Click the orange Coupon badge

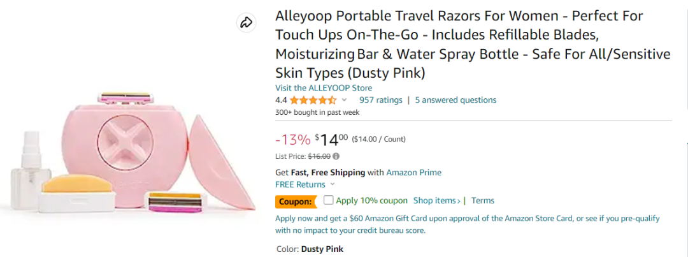296,202
